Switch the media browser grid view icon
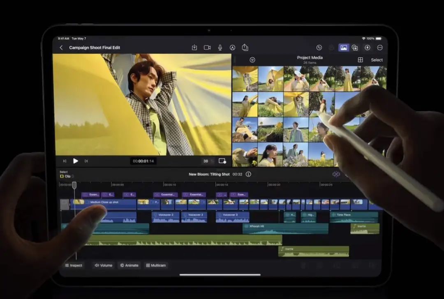The height and width of the screenshot is (299, 444). 361,60
